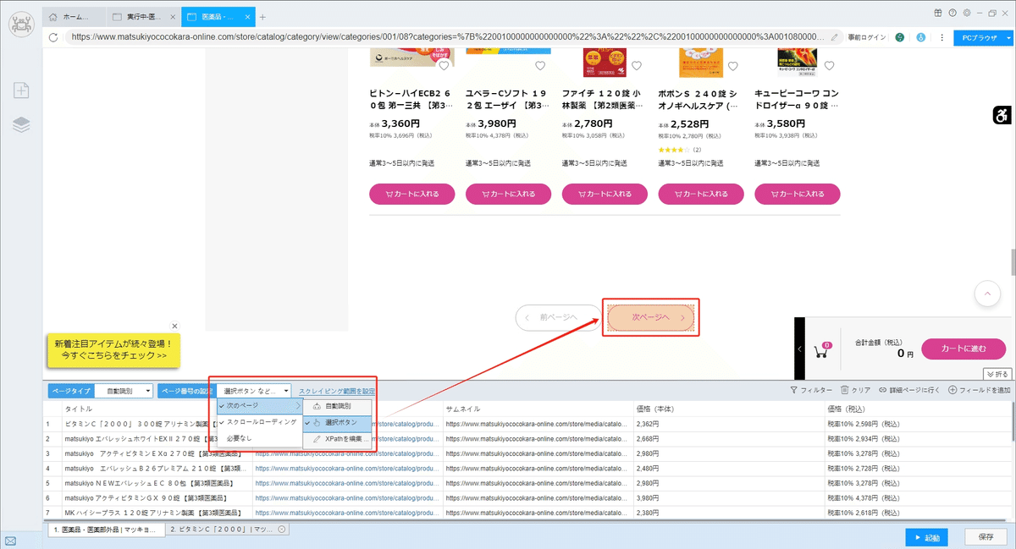
Task: Click the shopping cart icon with badge
Action: (821, 349)
